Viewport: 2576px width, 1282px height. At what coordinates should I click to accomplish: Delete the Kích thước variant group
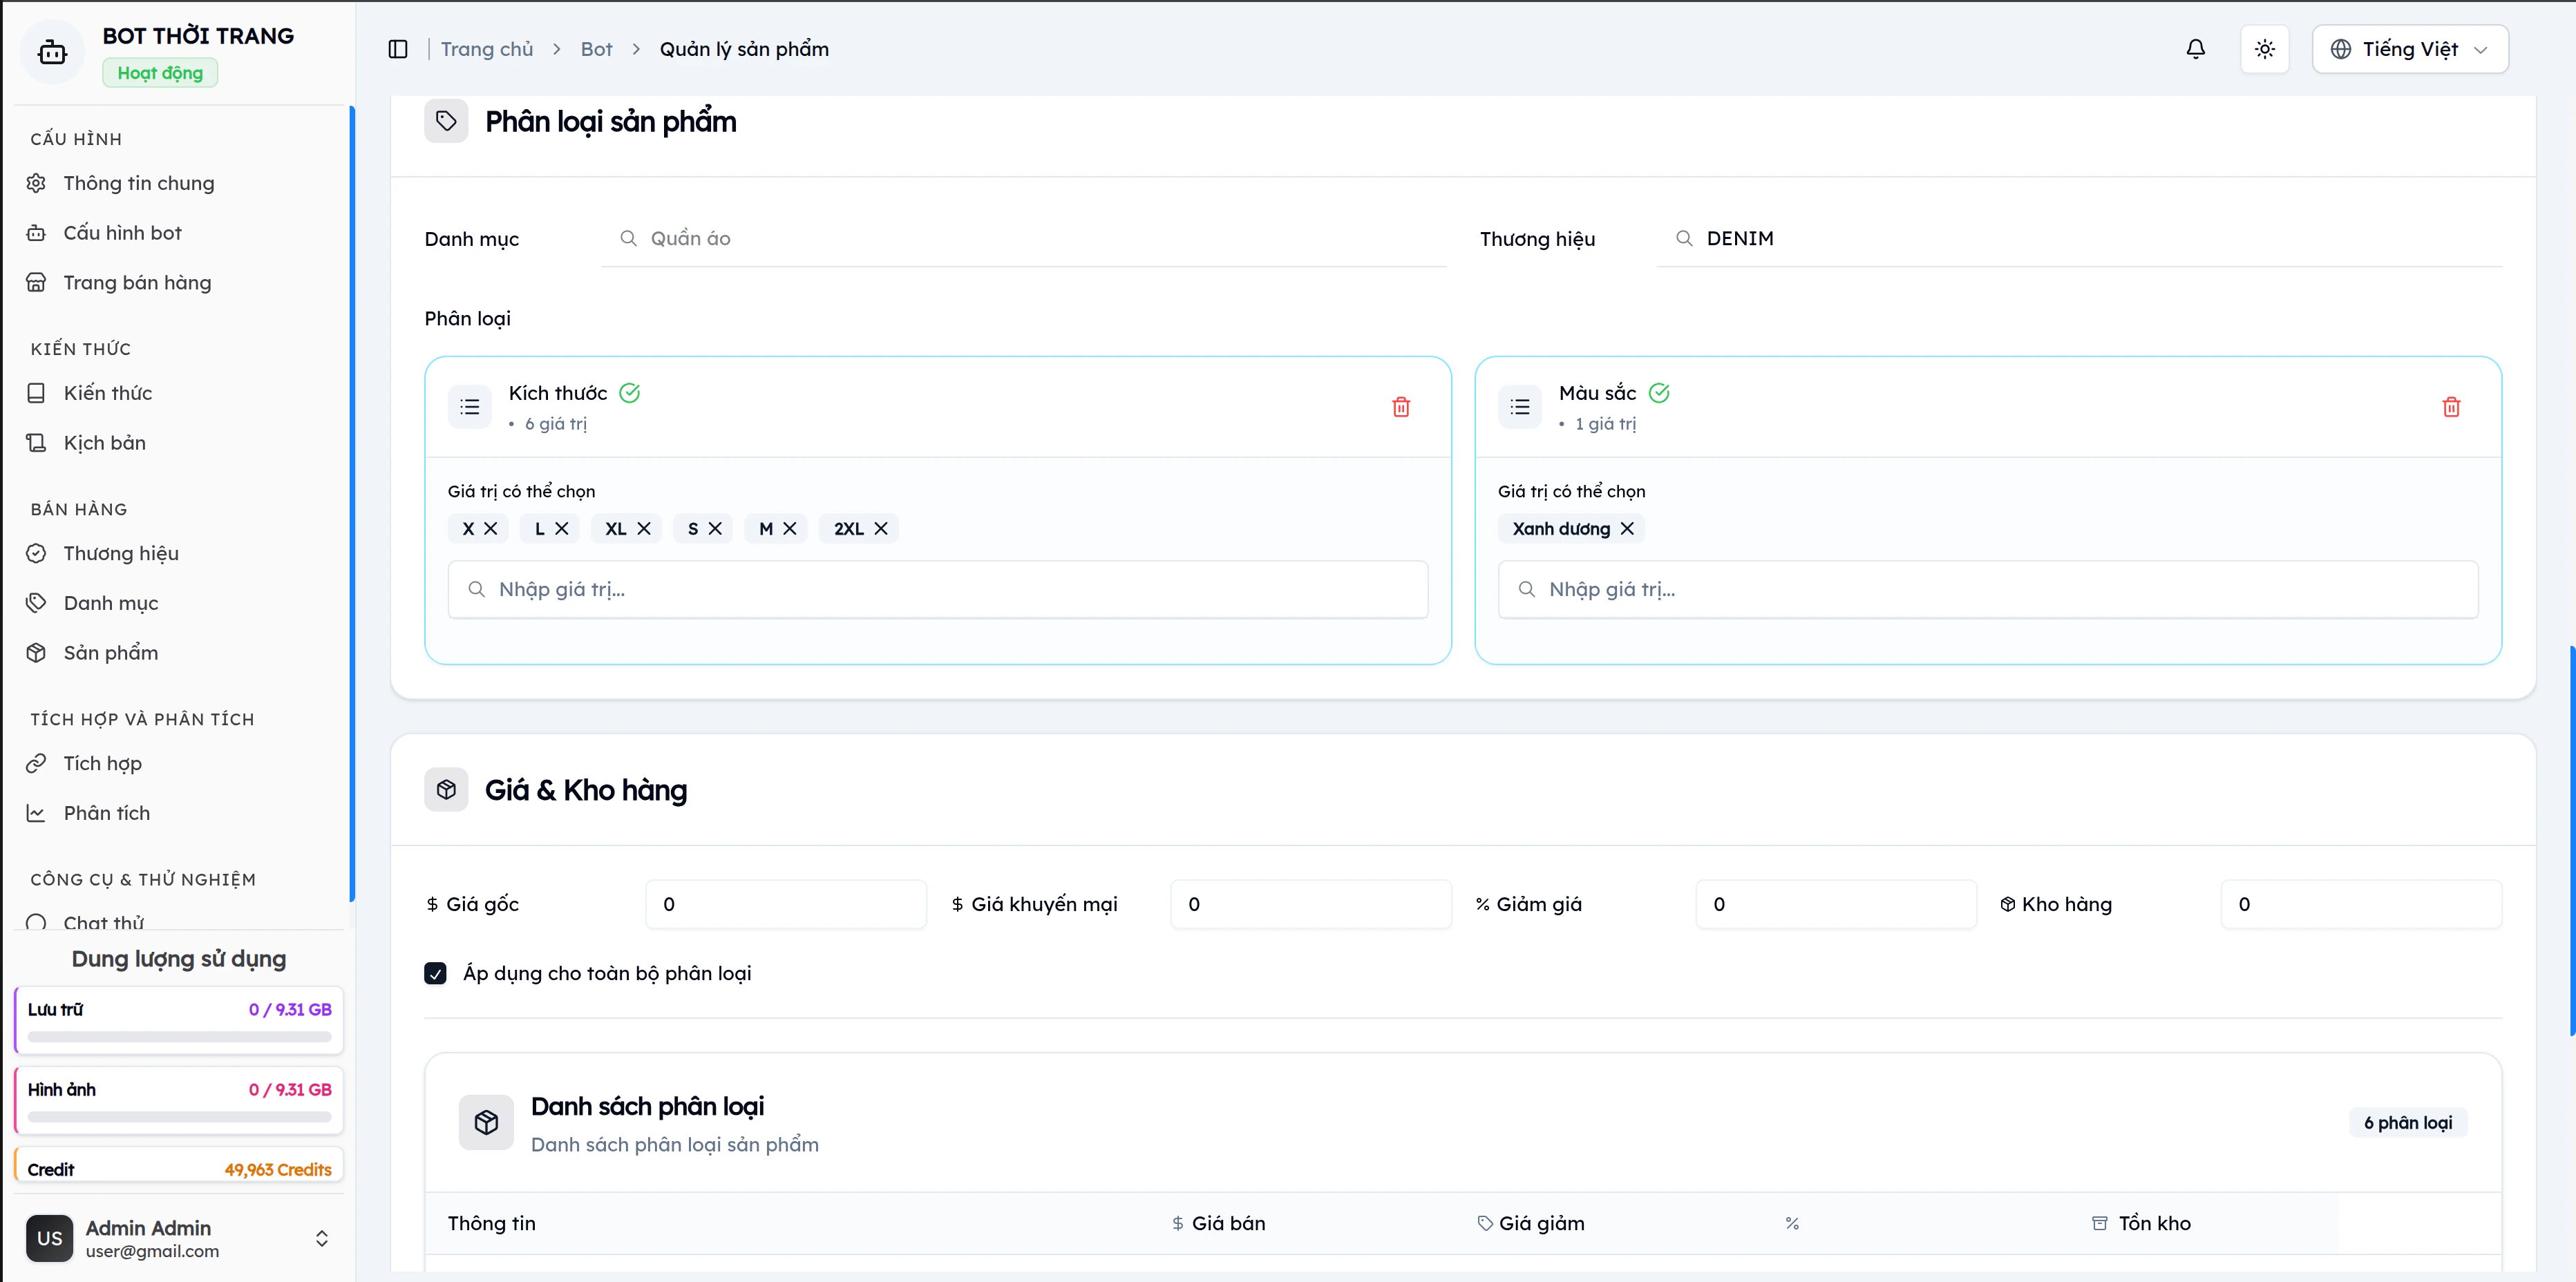1401,407
